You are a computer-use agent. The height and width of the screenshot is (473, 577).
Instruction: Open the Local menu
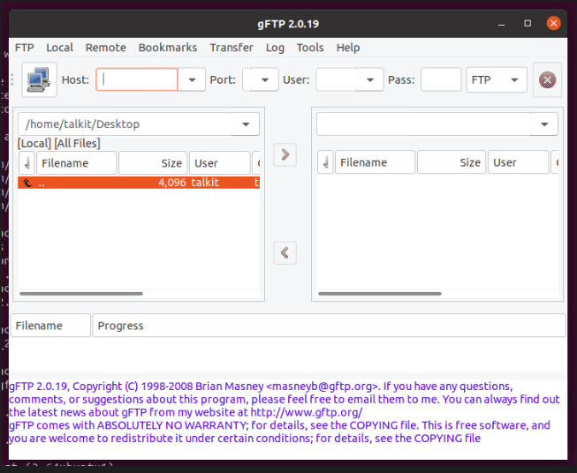(x=59, y=48)
